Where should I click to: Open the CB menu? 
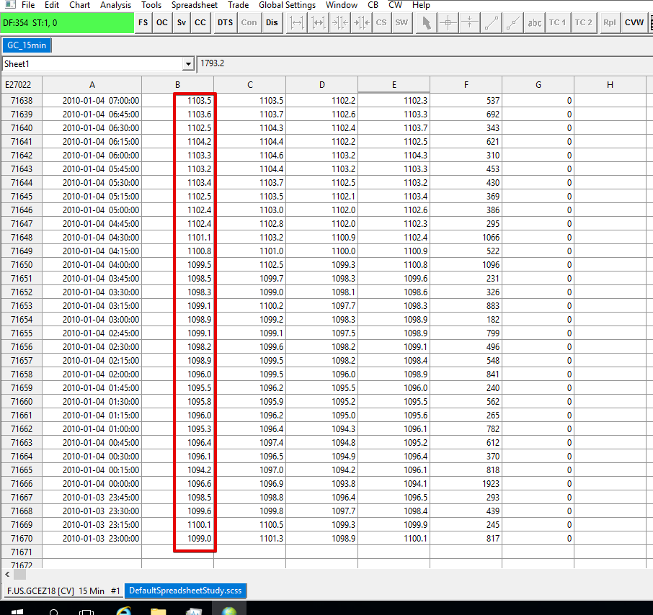373,5
